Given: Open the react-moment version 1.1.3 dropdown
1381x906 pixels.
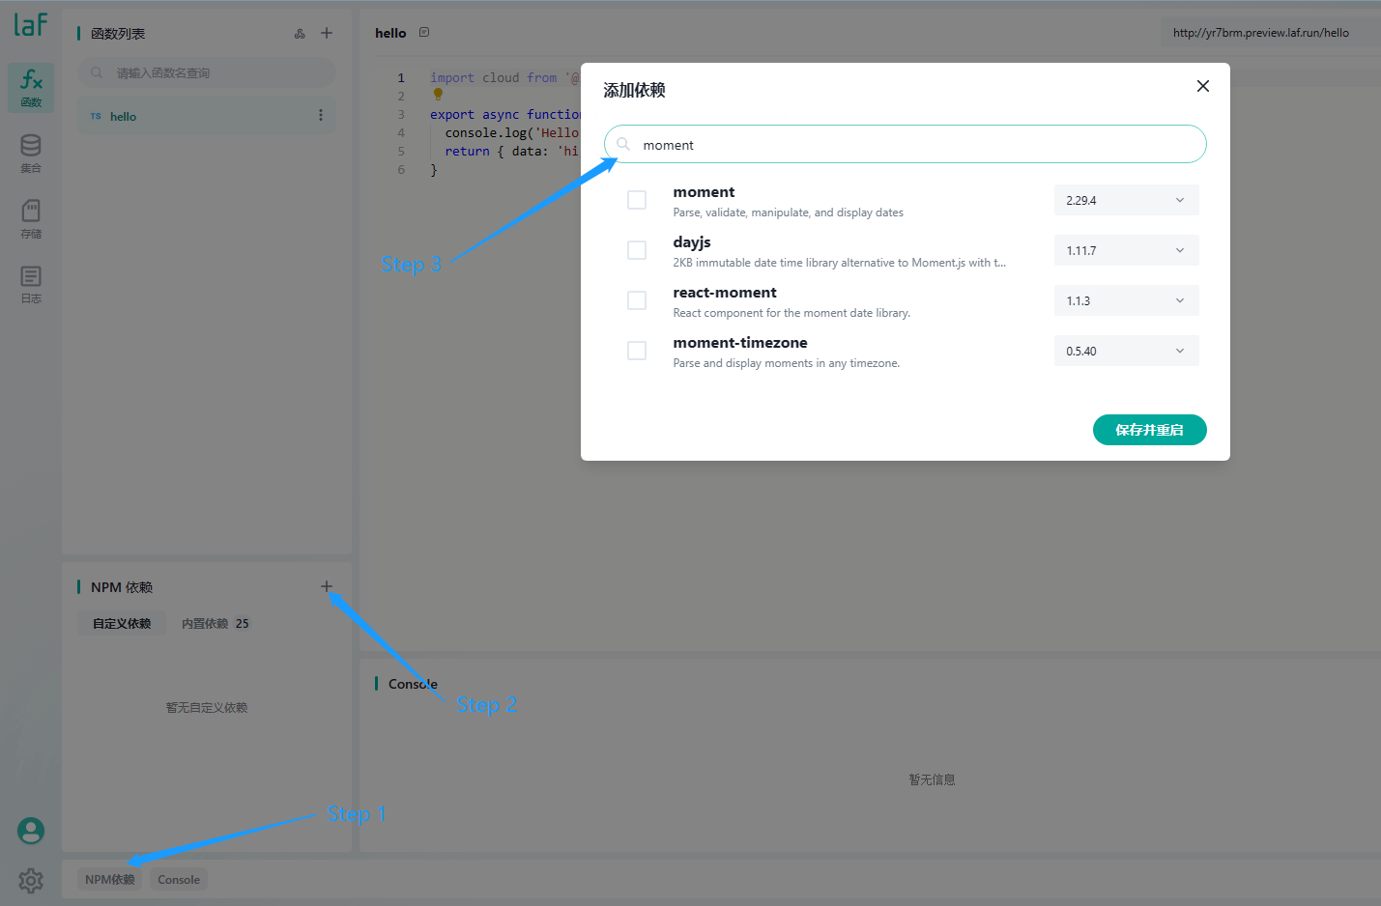Looking at the screenshot, I should (1126, 300).
